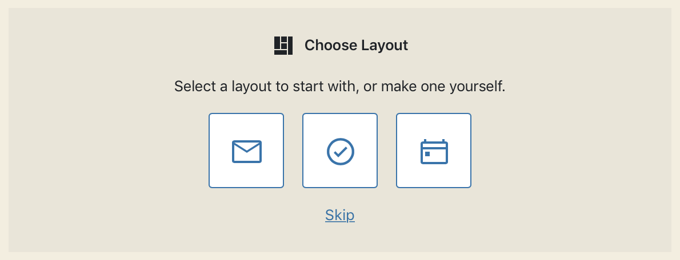The height and width of the screenshot is (260, 680).
Task: Select the envelope contact form layout
Action: point(246,151)
